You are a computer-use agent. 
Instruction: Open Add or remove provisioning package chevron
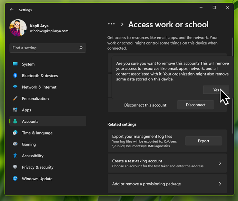click(x=220, y=184)
